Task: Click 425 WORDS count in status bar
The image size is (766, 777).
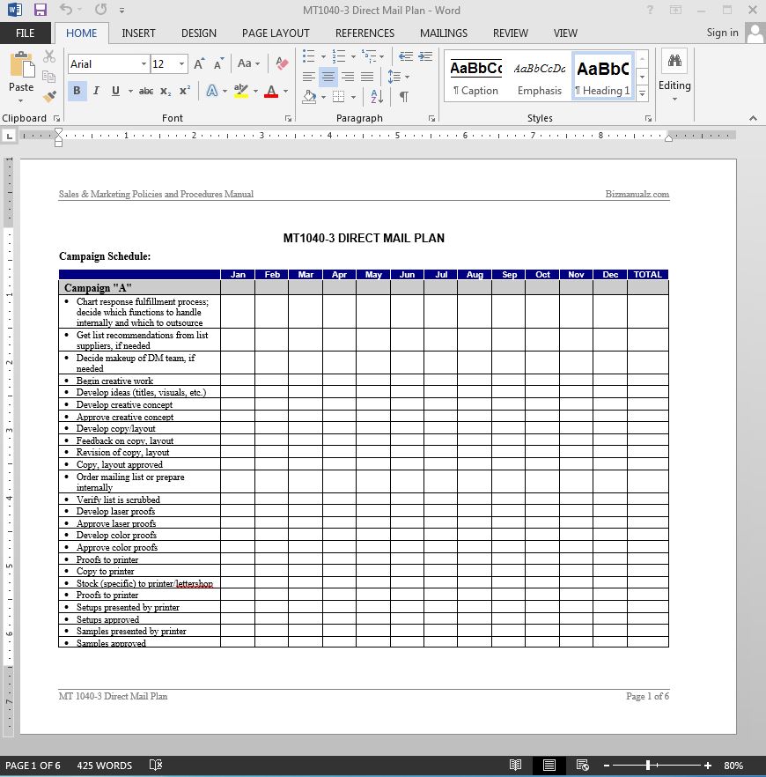Action: [x=105, y=766]
